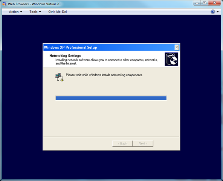Click the software box and CD icon
This screenshot has height=181, width=223.
point(171,59)
